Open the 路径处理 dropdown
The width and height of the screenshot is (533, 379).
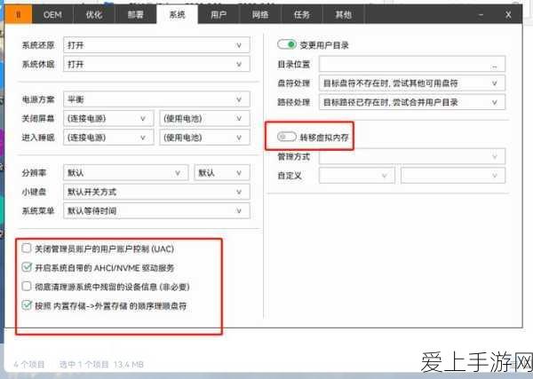(x=412, y=102)
